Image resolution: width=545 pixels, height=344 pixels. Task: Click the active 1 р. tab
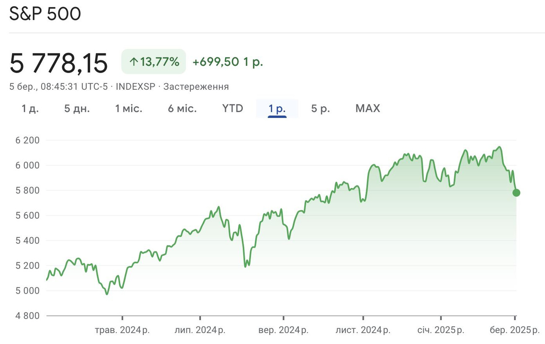pos(277,109)
